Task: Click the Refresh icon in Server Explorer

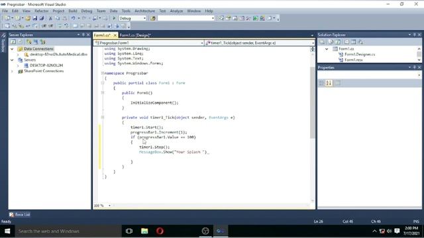Action: tap(13, 42)
